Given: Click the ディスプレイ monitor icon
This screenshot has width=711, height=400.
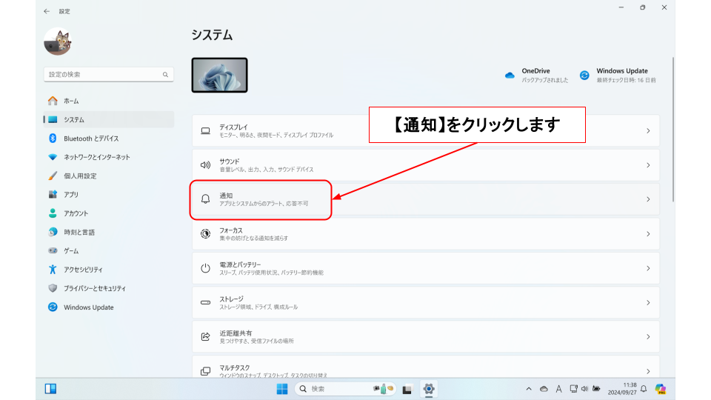Looking at the screenshot, I should (206, 131).
